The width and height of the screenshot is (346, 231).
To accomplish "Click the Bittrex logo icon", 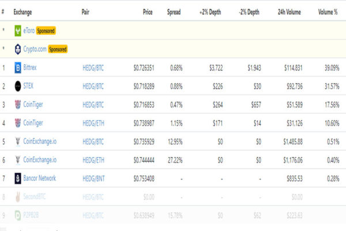I will pos(18,68).
